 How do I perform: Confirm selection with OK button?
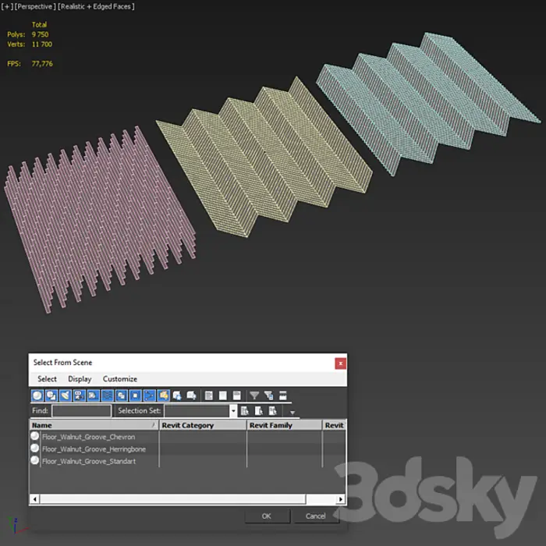click(x=267, y=516)
